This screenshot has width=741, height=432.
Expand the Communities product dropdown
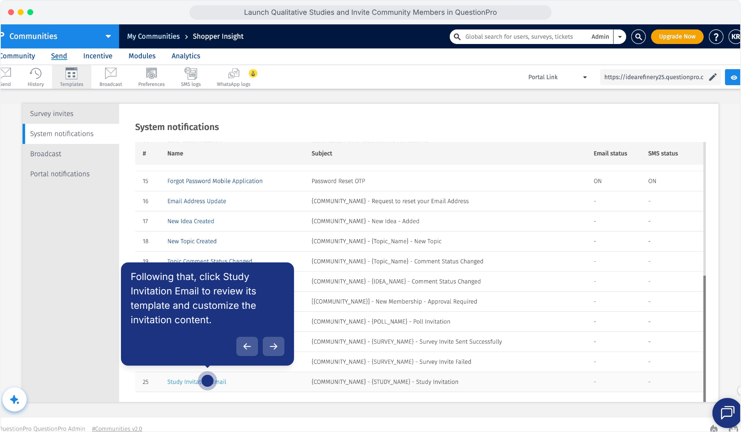(x=108, y=36)
